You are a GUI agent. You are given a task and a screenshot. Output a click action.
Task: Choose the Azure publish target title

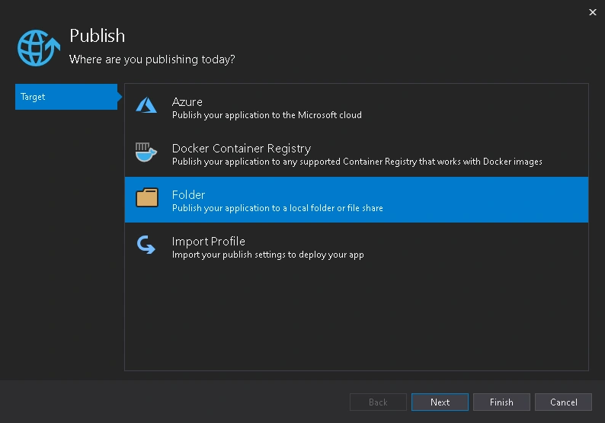(187, 102)
